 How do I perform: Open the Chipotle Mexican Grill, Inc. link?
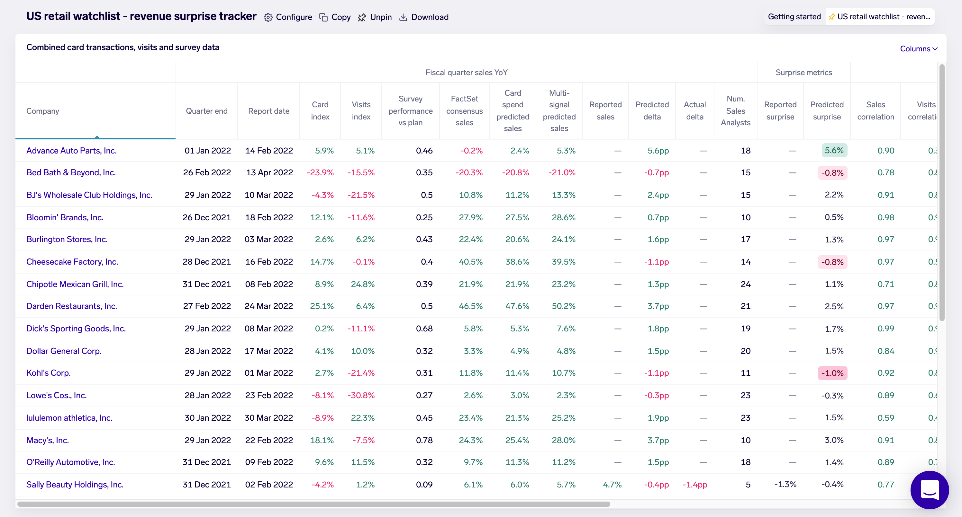(75, 284)
